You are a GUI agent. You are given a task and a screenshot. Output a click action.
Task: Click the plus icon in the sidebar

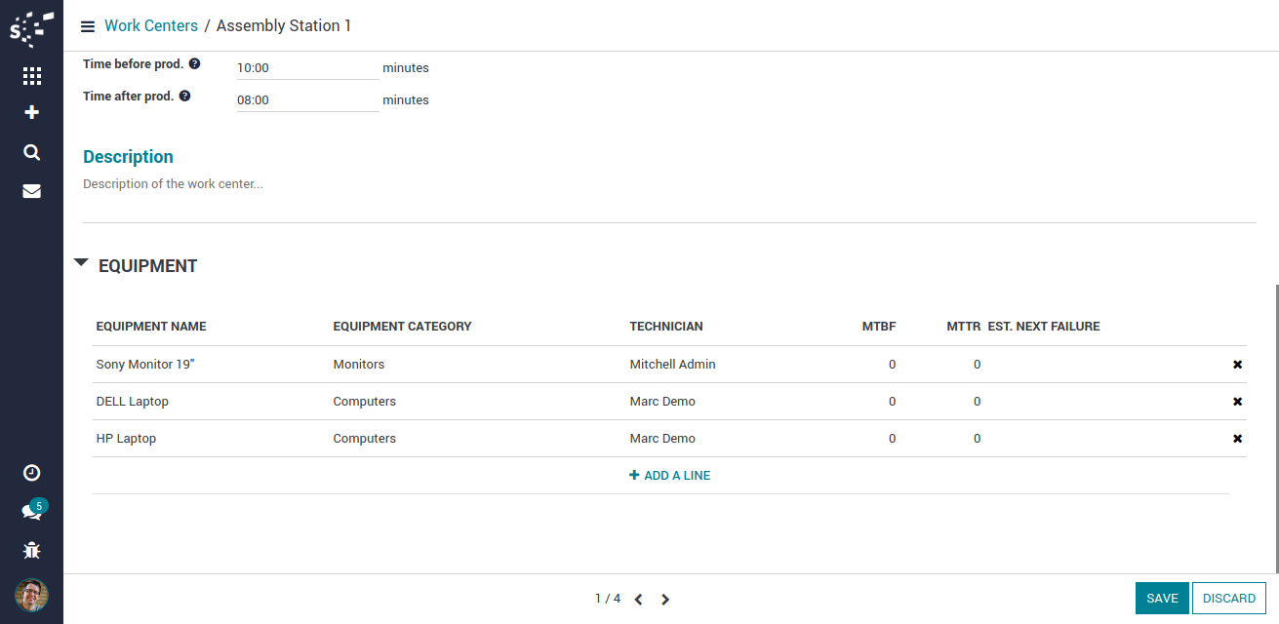coord(31,113)
